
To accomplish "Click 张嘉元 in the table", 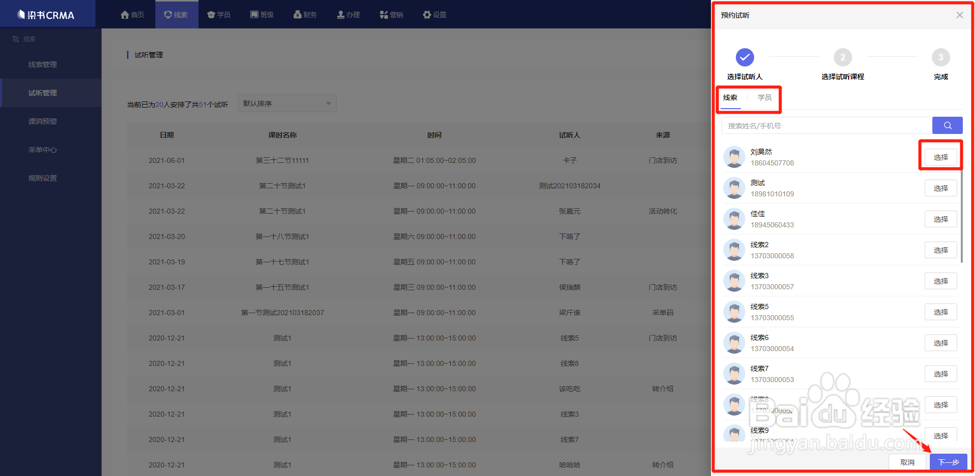I will 569,211.
